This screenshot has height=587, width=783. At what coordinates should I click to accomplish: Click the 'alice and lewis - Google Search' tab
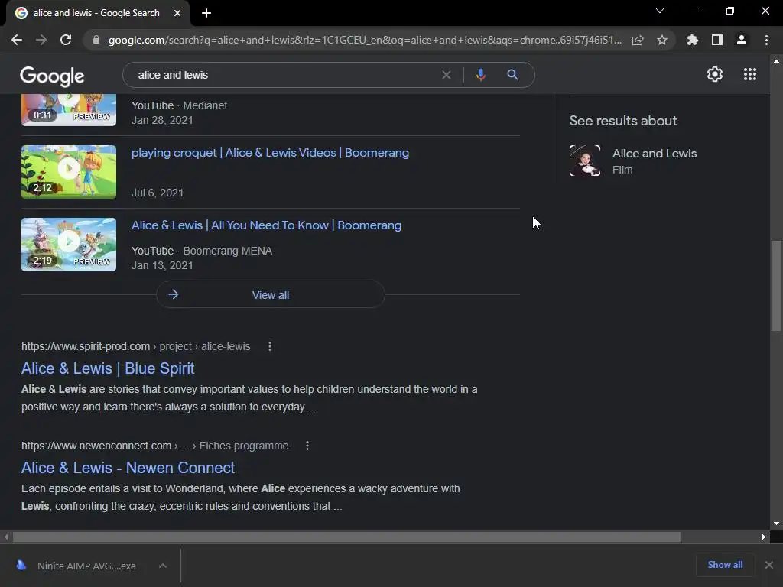tap(97, 13)
